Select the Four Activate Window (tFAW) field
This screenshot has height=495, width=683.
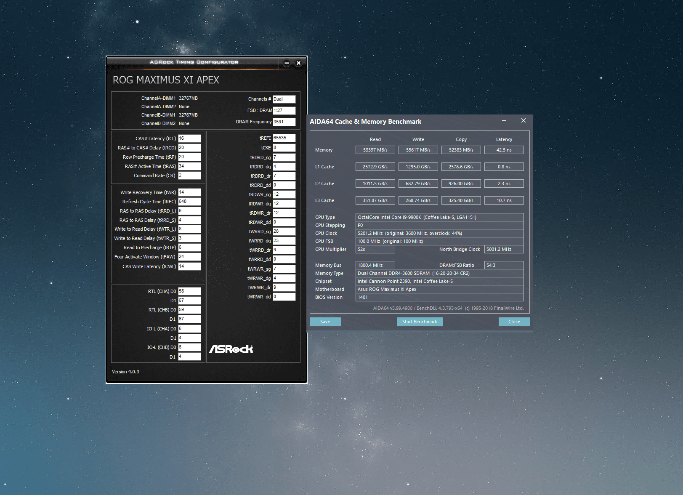[x=189, y=257]
